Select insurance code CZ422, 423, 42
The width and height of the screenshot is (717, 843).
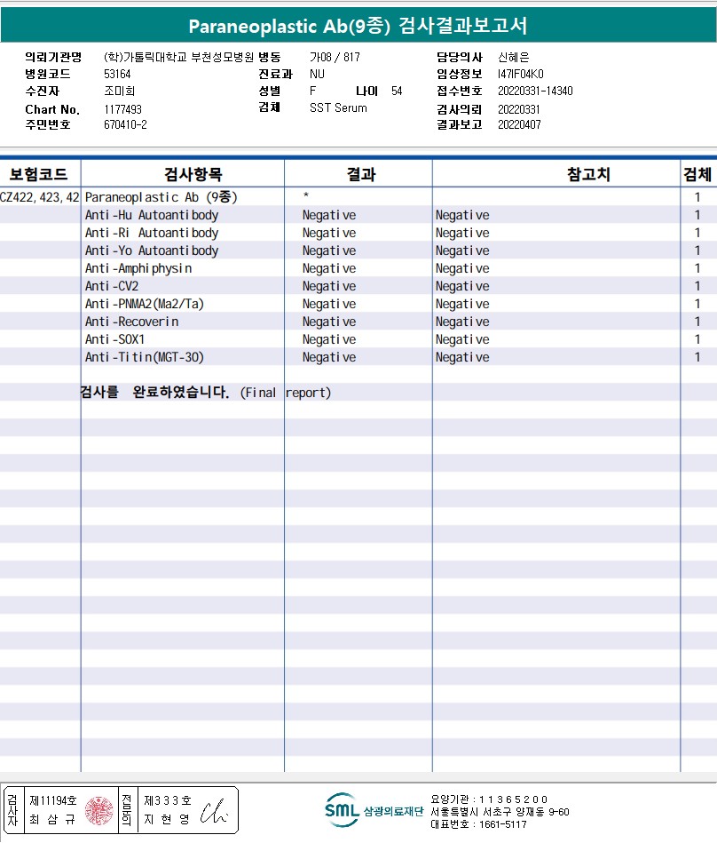tap(40, 197)
